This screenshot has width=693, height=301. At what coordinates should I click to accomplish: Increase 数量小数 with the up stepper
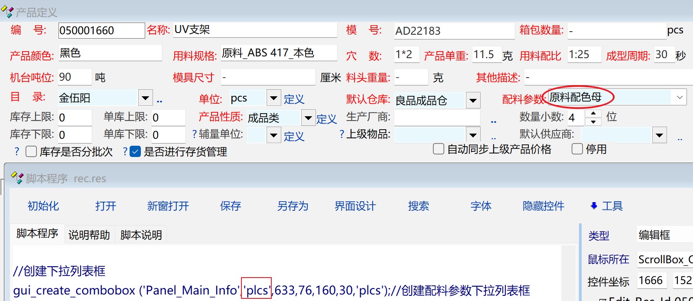(x=593, y=113)
